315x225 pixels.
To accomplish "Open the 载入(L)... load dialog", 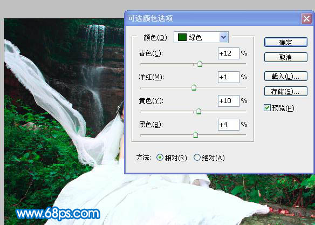I will [x=286, y=76].
